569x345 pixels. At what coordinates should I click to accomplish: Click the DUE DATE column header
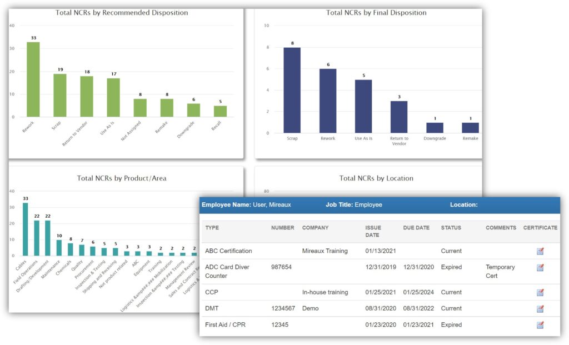[x=416, y=228]
